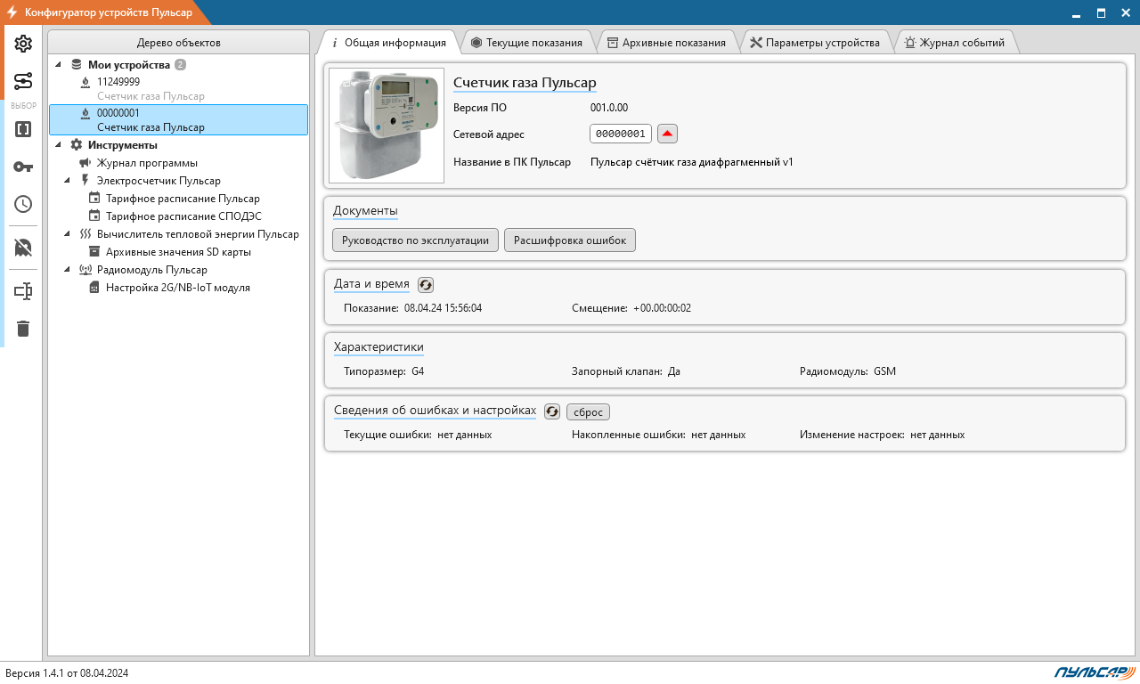Screen dimensions: 1140x684
Task: Click the firmware version '001.0.00'
Action: point(609,108)
